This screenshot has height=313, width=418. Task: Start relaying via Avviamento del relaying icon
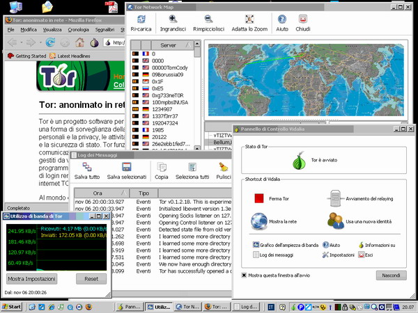tap(336, 198)
